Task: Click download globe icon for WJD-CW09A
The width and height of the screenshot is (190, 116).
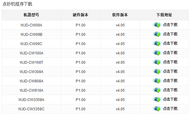Action: click(x=157, y=25)
